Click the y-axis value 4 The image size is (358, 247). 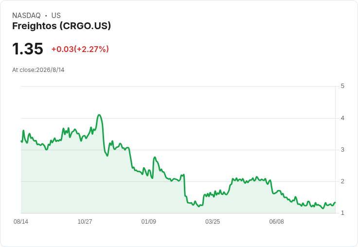coord(342,118)
